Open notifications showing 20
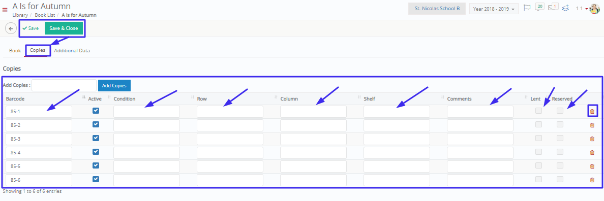The image size is (604, 201). (x=539, y=7)
